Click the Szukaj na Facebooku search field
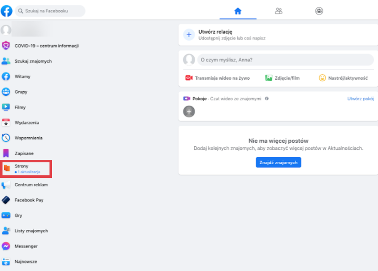The width and height of the screenshot is (378, 271). coord(50,11)
